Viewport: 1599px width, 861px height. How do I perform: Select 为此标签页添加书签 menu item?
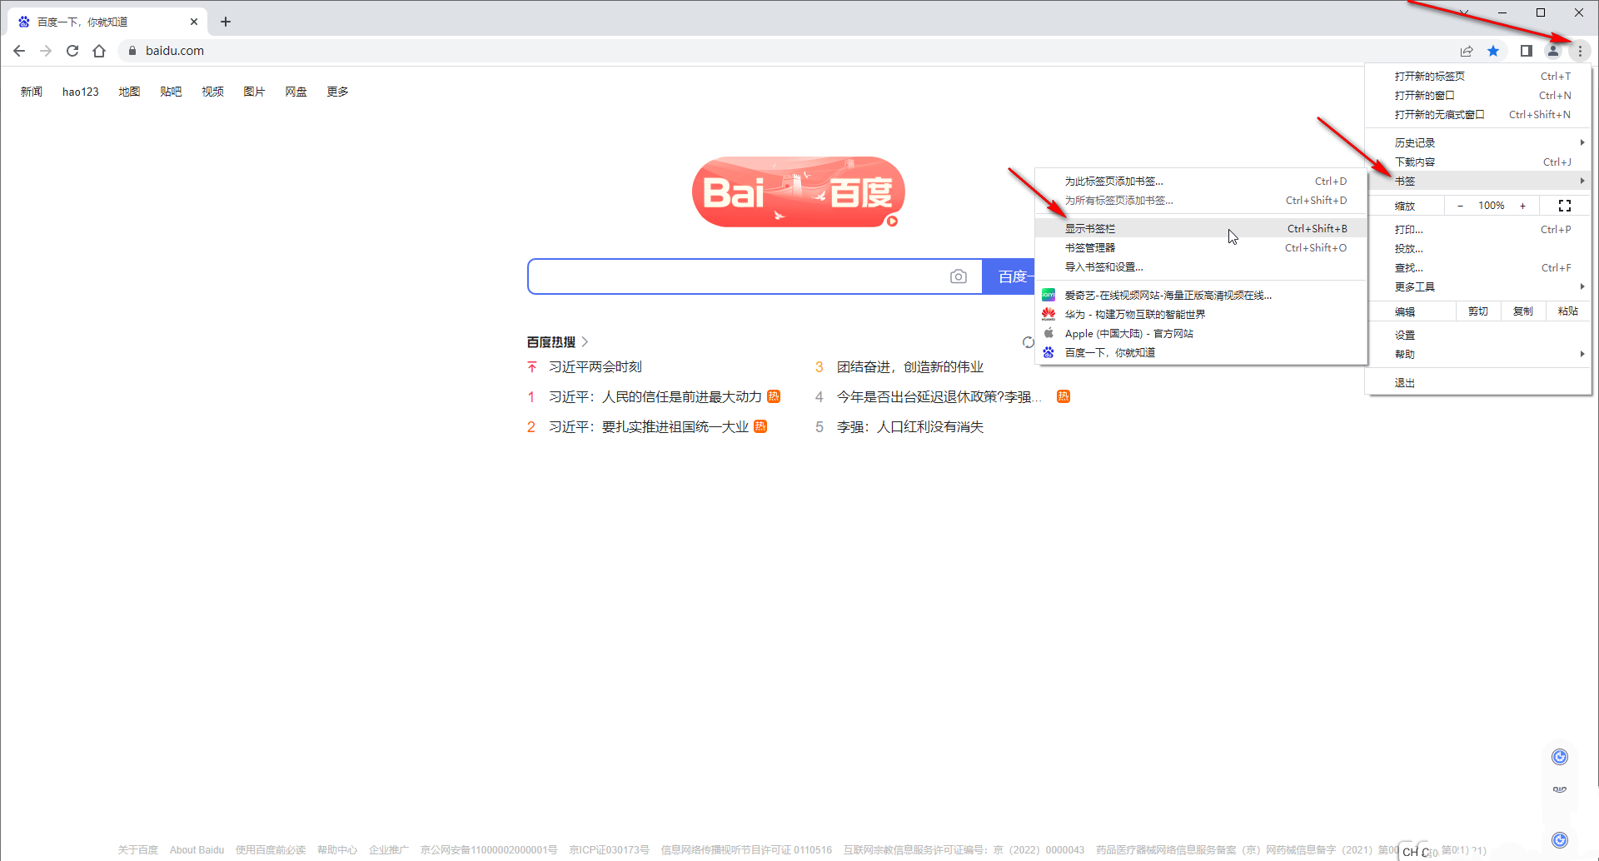[1201, 181]
